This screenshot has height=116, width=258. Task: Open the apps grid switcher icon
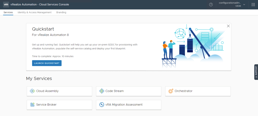coord(253,5)
